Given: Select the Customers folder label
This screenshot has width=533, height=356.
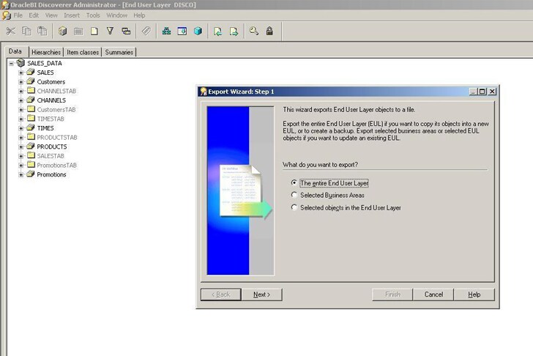Looking at the screenshot, I should [51, 82].
